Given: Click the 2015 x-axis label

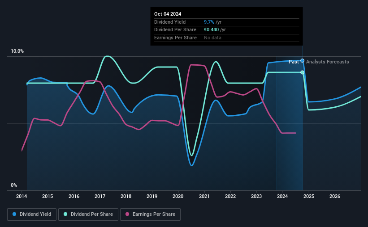Looking at the screenshot, I should click(x=48, y=196).
